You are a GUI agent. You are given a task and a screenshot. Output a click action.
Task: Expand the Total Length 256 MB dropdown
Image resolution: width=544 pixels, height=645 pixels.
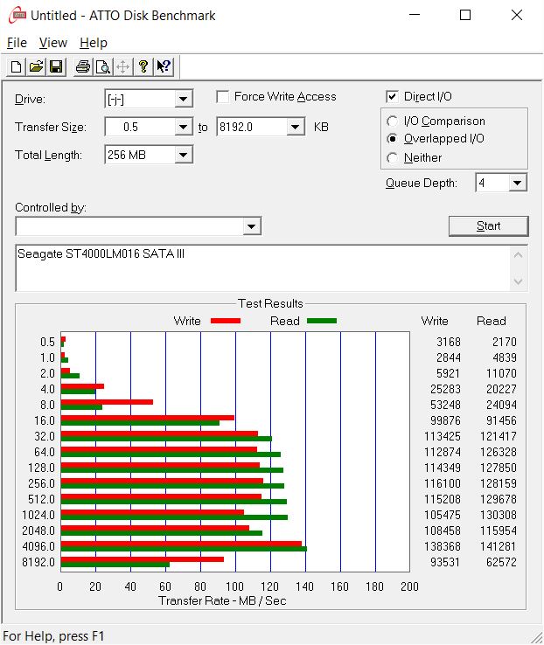coord(183,155)
